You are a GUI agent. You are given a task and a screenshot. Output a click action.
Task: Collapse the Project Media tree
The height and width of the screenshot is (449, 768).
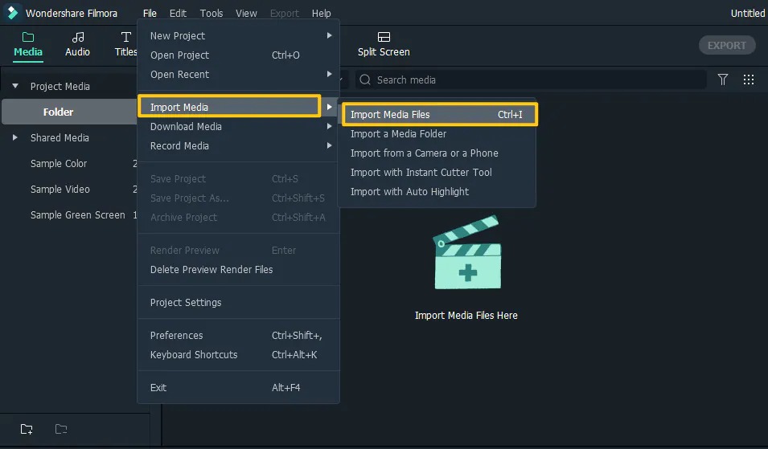pyautogui.click(x=15, y=86)
